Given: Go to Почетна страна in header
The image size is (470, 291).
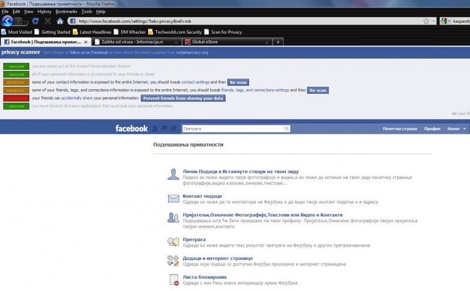Looking at the screenshot, I should (x=400, y=128).
